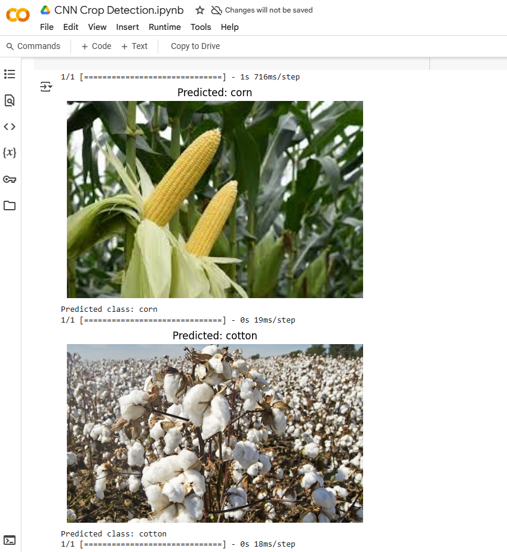507x552 pixels.
Task: Click the corn prediction output image
Action: (214, 199)
